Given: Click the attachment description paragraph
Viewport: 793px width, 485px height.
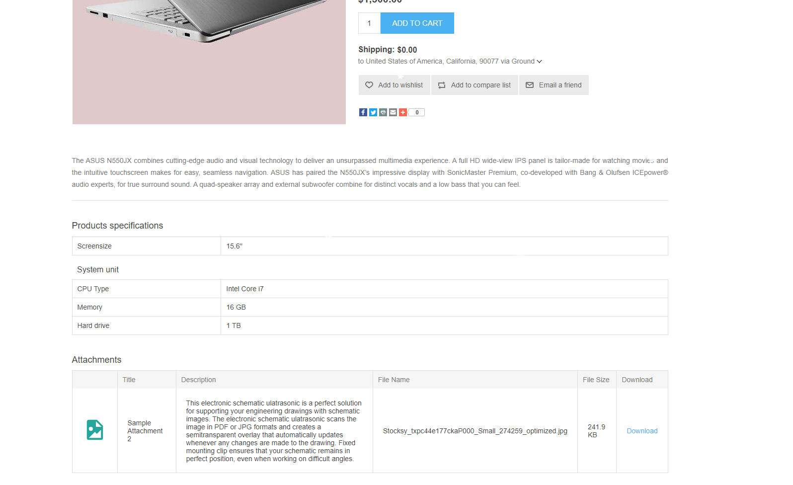Looking at the screenshot, I should [x=274, y=431].
